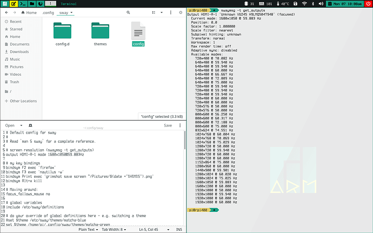Open file manager's three-dot menu
This screenshot has width=373, height=233.
pos(171,12)
